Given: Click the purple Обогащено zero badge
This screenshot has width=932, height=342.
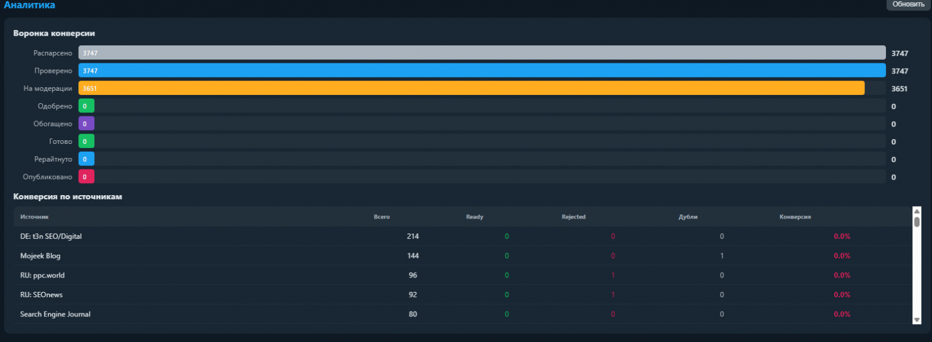Looking at the screenshot, I should pyautogui.click(x=86, y=124).
